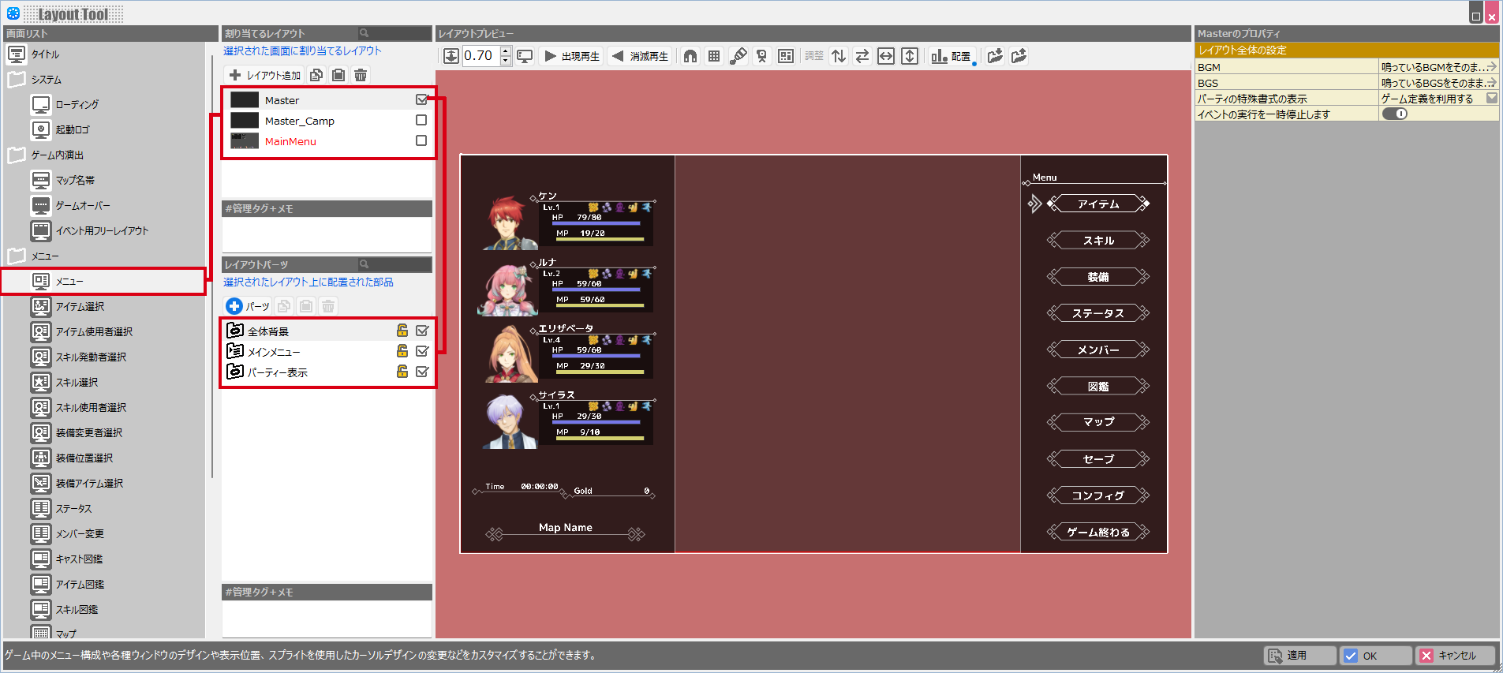This screenshot has width=1503, height=673.
Task: Click the swap horizontal arrows icon
Action: coord(862,56)
